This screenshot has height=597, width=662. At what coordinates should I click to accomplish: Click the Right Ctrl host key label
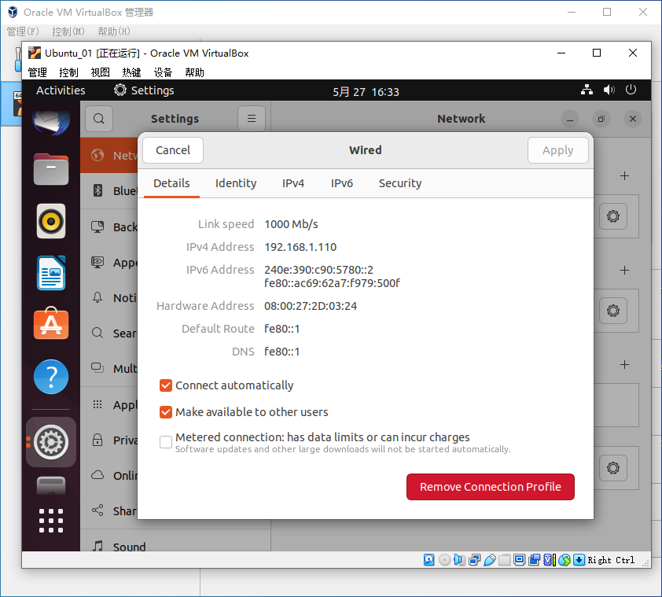[x=611, y=560]
